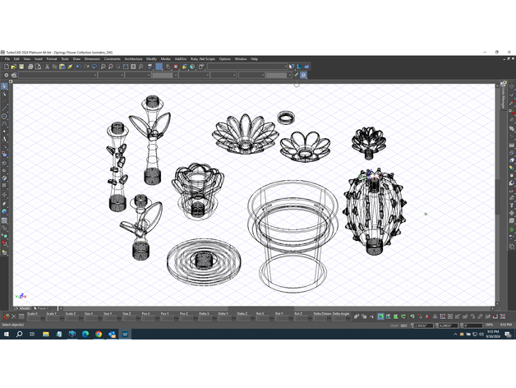
Task: Open the wide layer combo box in main toolbar
Action: coord(246,67)
